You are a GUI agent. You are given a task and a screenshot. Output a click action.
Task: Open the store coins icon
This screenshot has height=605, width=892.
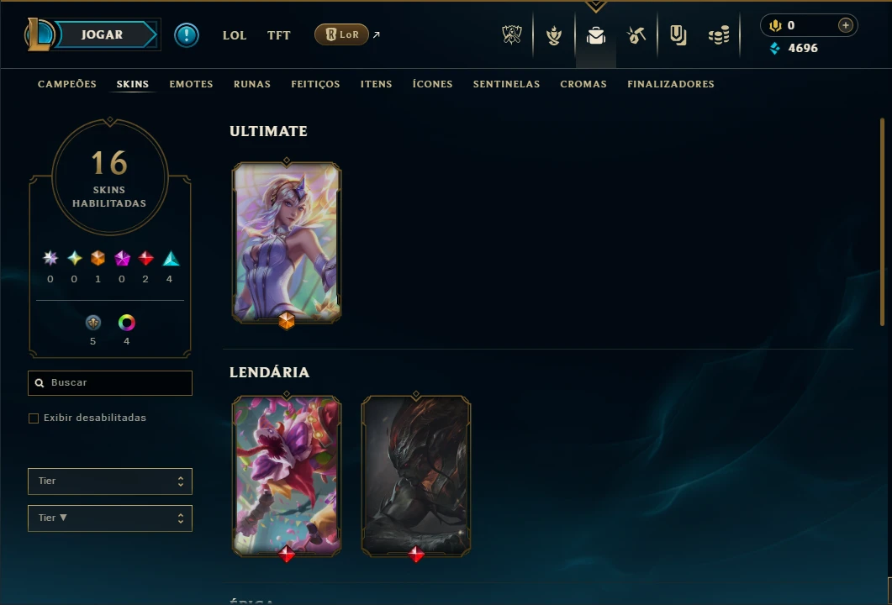point(719,35)
